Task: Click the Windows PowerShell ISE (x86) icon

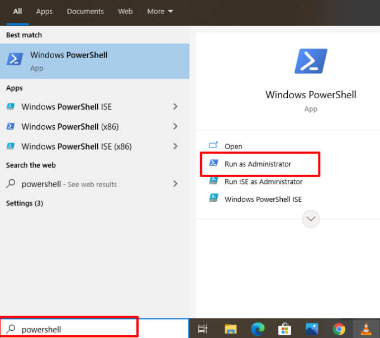Action: click(11, 146)
